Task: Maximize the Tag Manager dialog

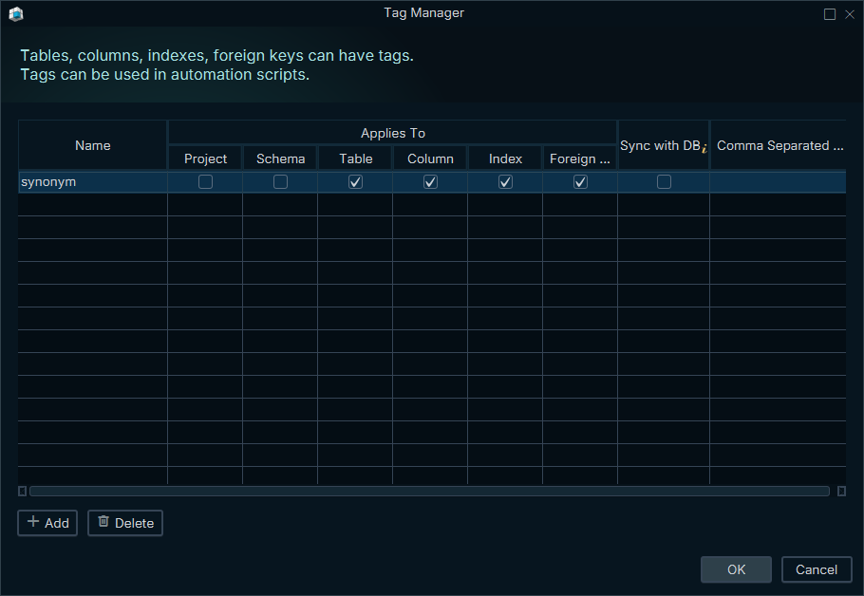Action: 829,14
